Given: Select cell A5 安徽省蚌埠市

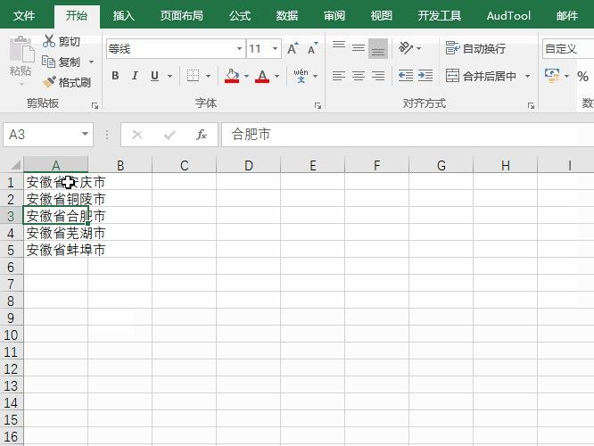Looking at the screenshot, I should tap(55, 250).
